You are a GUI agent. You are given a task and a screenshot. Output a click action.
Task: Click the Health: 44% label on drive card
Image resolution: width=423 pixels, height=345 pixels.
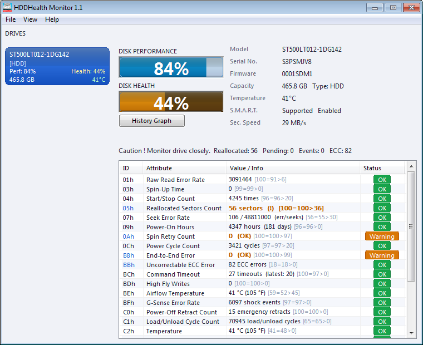(x=88, y=71)
